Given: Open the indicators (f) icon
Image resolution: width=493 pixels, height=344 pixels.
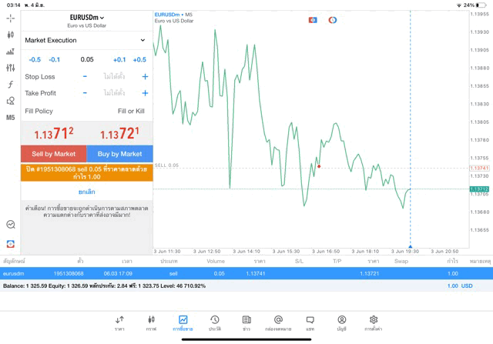Looking at the screenshot, I should (11, 85).
